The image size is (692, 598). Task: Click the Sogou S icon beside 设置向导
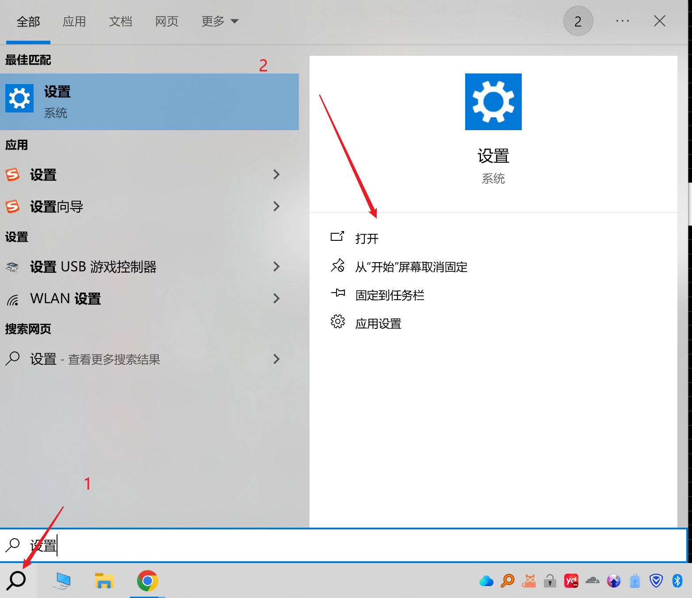tap(12, 206)
